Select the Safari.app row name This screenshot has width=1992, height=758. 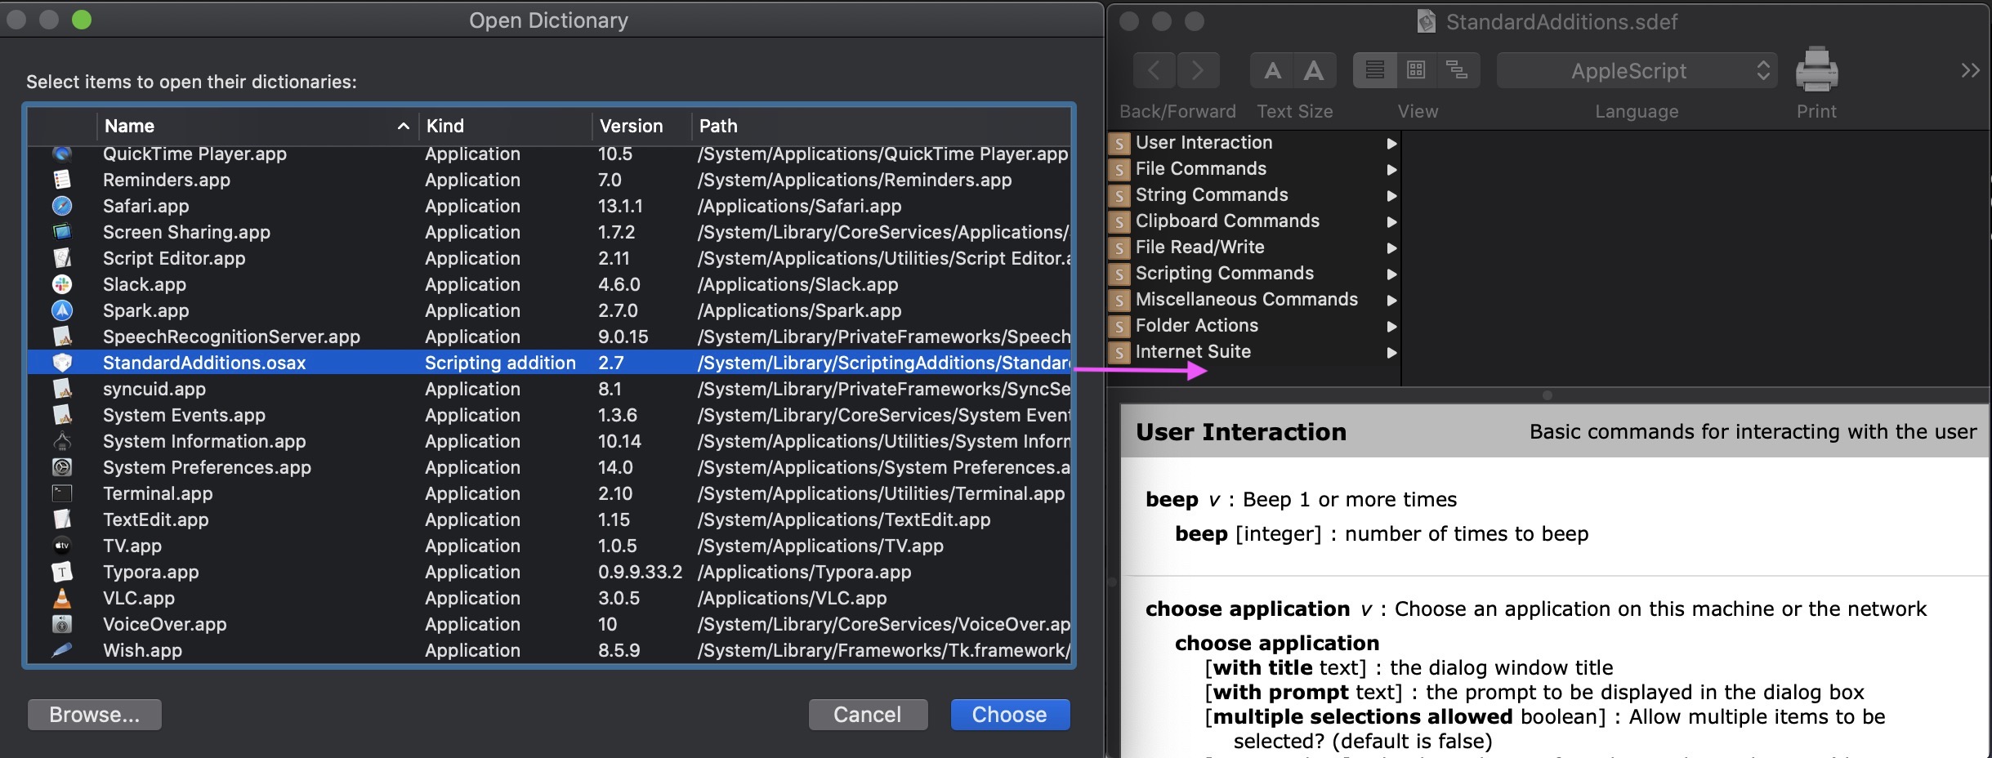point(145,206)
